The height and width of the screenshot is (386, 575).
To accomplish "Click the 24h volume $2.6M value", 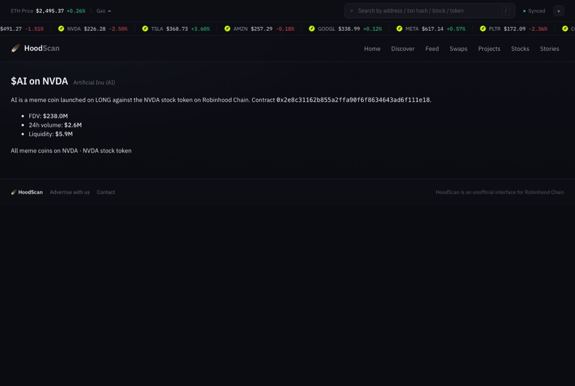I will tap(73, 125).
